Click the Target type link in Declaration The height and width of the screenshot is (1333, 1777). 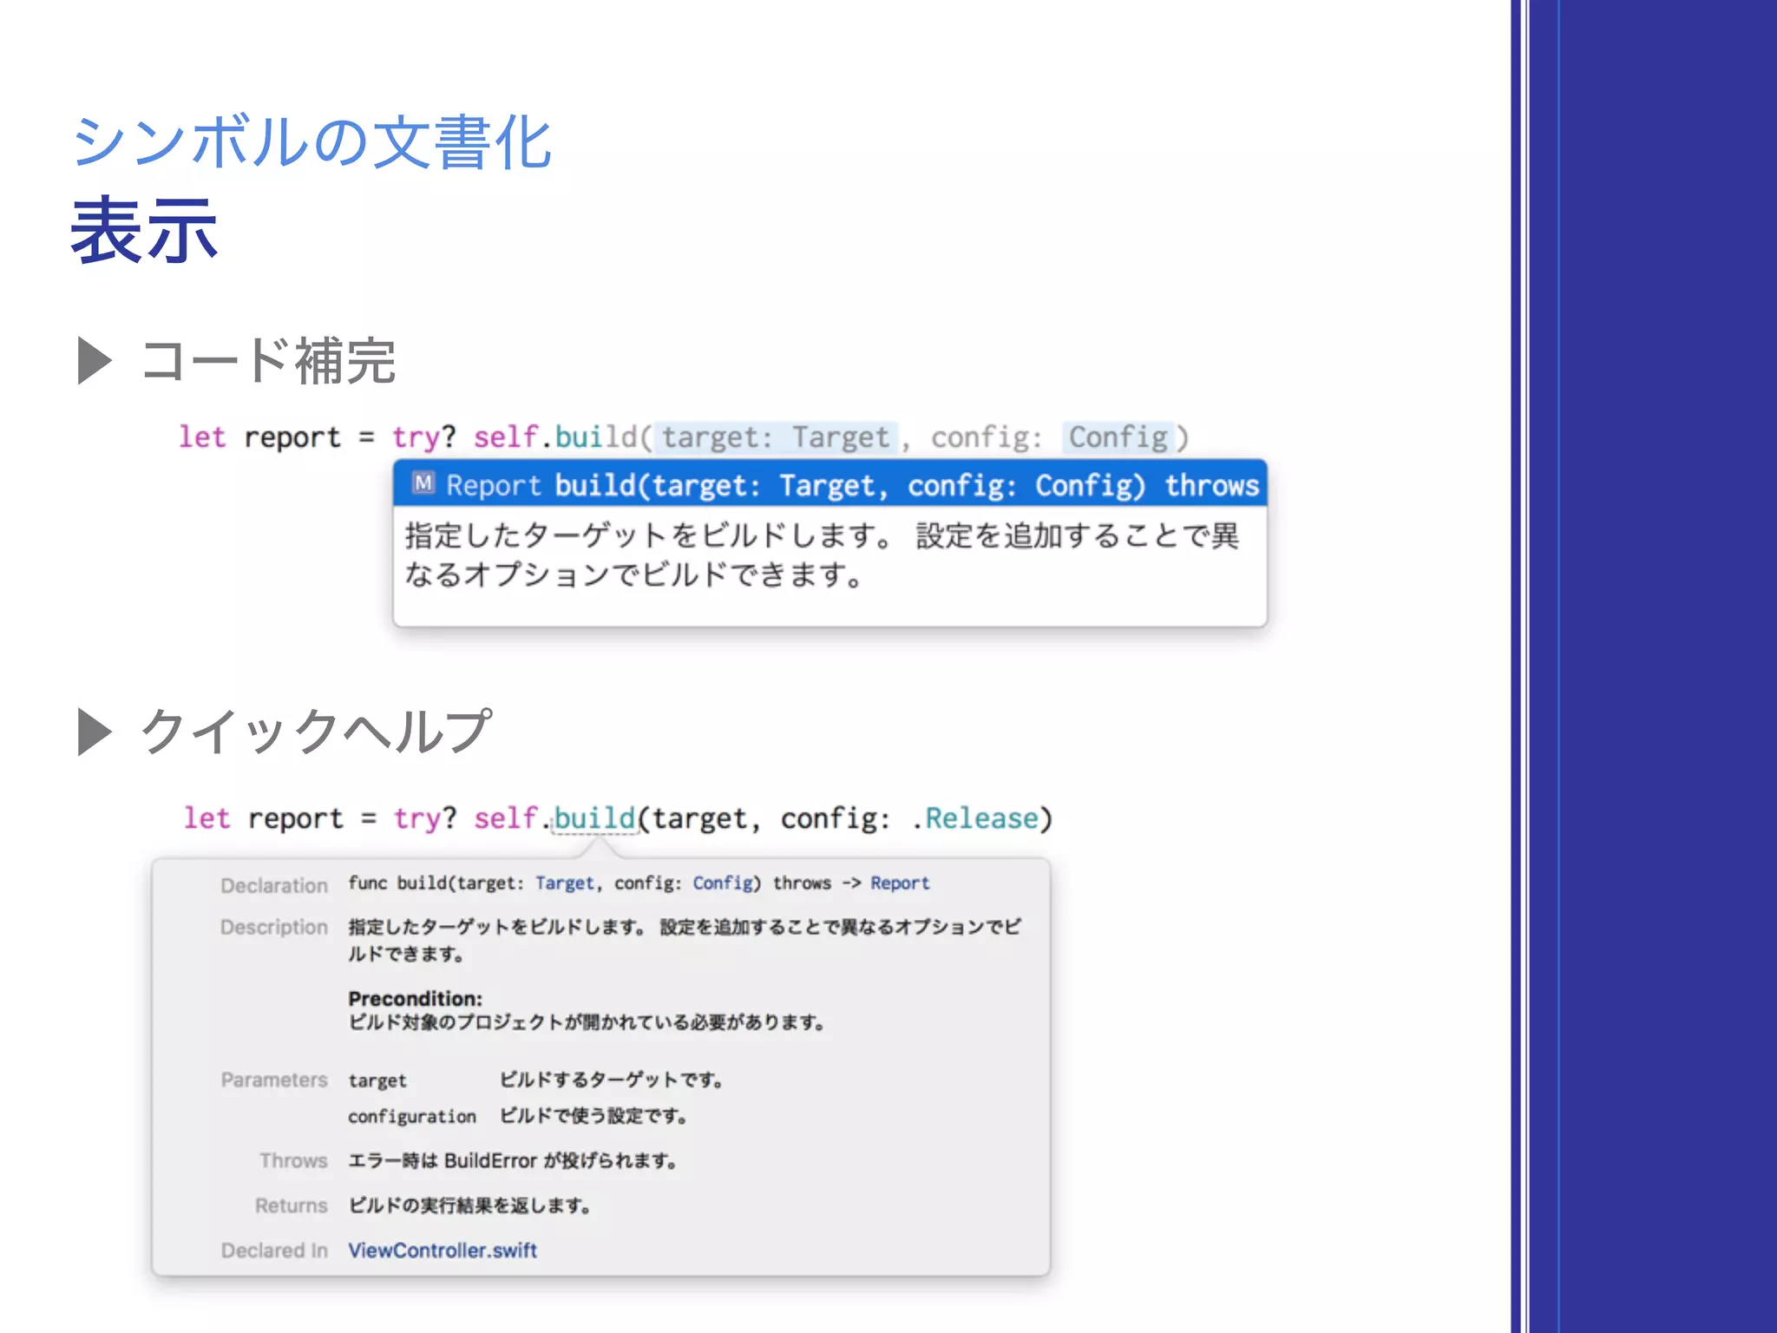coord(564,883)
